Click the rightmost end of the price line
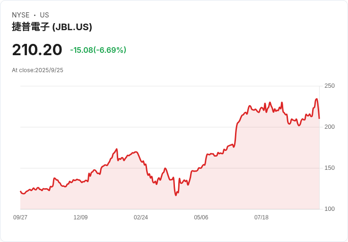Viewport: 348px width, 242px height. pyautogui.click(x=319, y=118)
